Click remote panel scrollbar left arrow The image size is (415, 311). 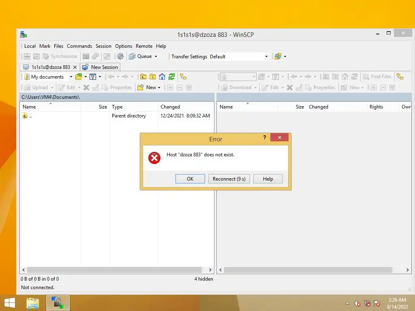(x=220, y=270)
